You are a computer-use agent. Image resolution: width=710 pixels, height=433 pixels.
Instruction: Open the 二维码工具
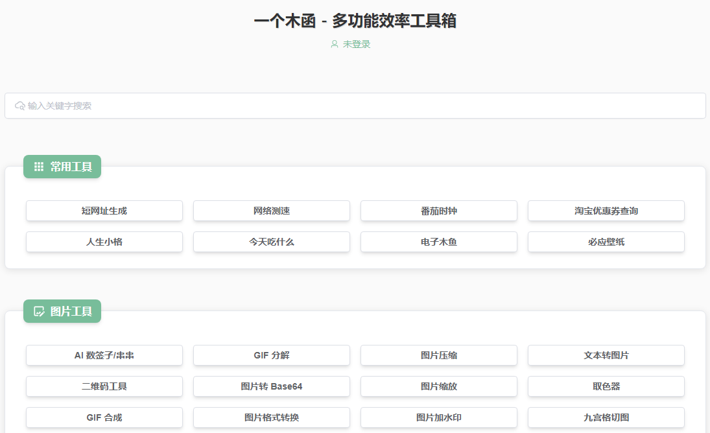[104, 386]
